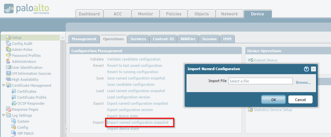
Task: Click the Administrators user icon
Action: [x=9, y=62]
